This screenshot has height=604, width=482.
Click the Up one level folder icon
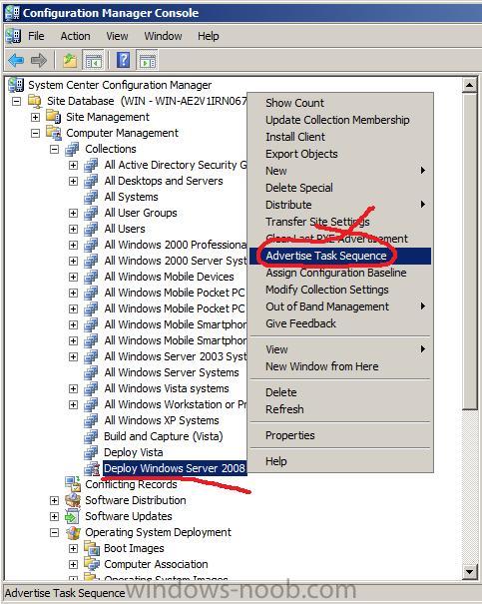point(70,60)
